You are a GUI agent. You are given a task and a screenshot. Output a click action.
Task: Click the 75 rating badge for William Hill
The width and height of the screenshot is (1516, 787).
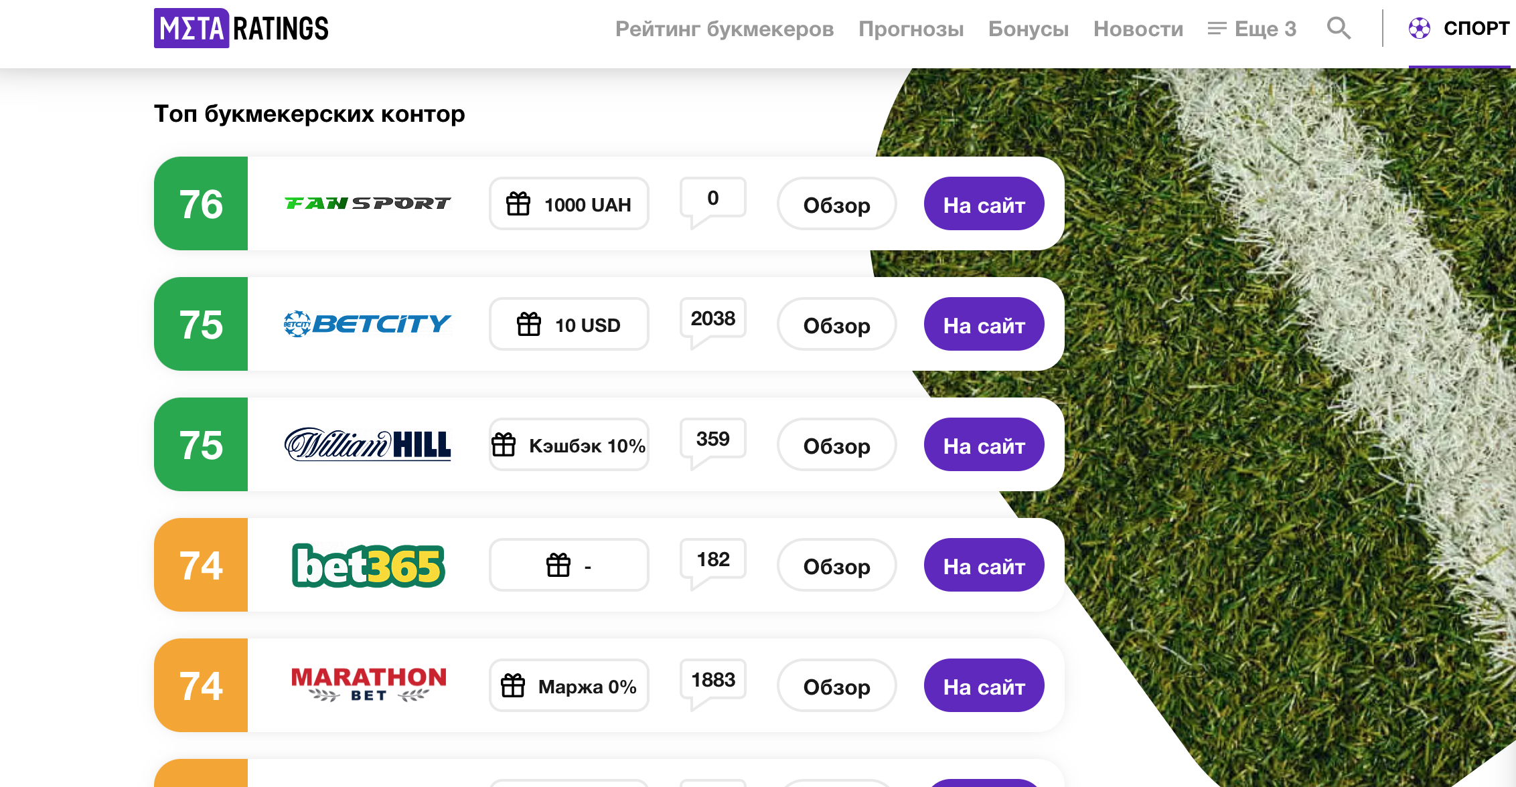tap(201, 444)
